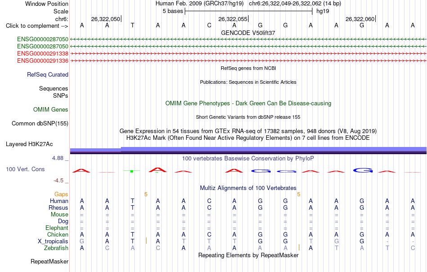Image resolution: width=427 pixels, height=272 pixels.
Task: Click the 4.88 PhyloP upper limit value
Action: 58,158
